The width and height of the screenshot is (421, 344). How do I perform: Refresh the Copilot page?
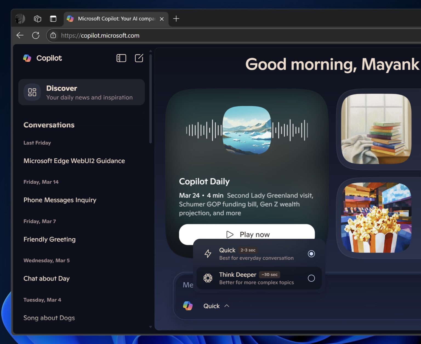coord(36,35)
